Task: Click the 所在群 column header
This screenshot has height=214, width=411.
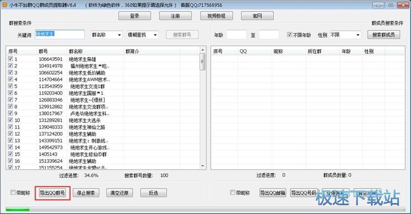Action: (323, 51)
